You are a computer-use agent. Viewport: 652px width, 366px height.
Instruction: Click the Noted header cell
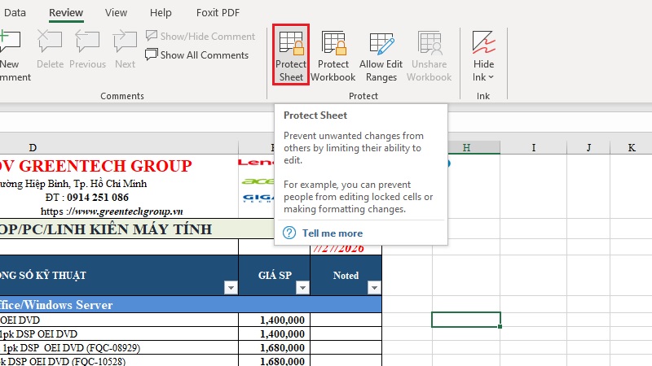tap(346, 275)
